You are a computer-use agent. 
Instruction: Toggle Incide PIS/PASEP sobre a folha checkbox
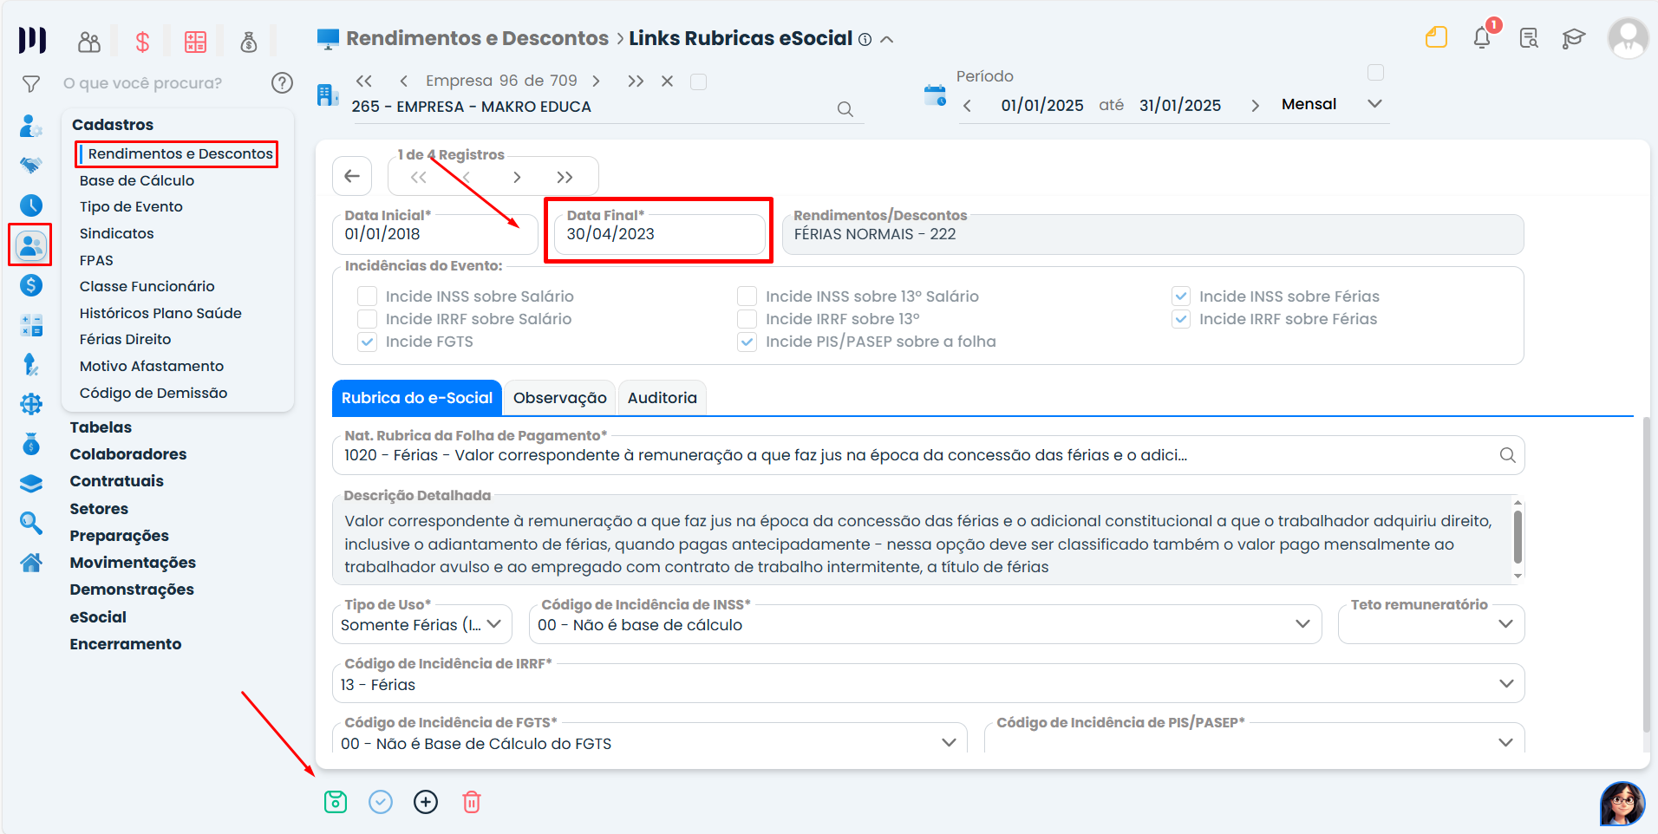(x=747, y=342)
